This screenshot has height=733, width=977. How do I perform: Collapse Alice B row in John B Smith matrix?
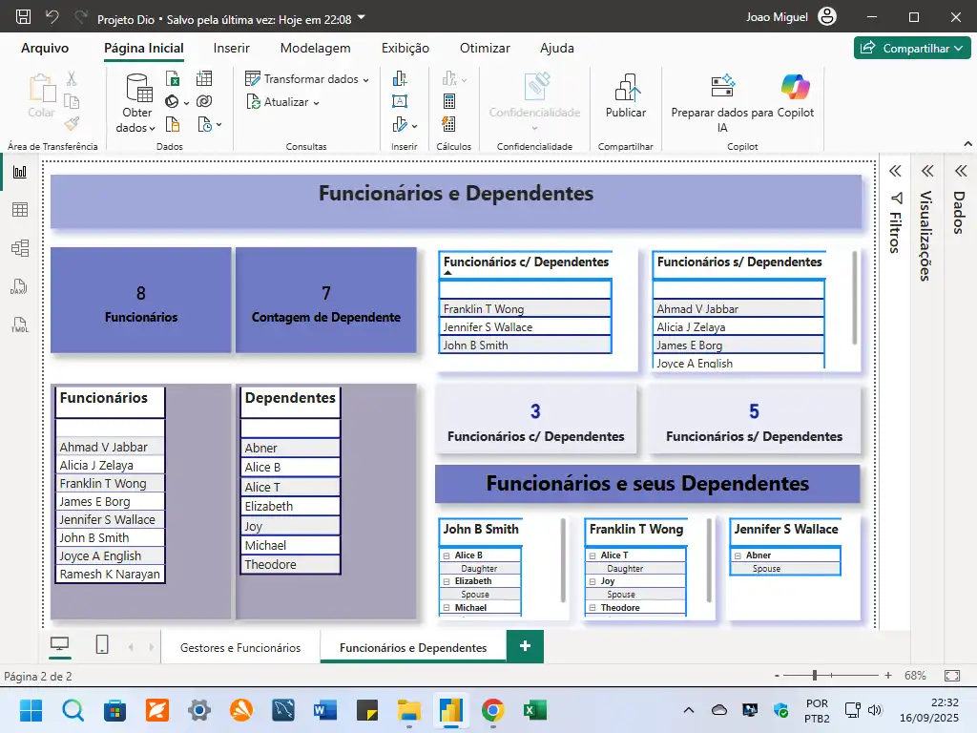pos(447,555)
